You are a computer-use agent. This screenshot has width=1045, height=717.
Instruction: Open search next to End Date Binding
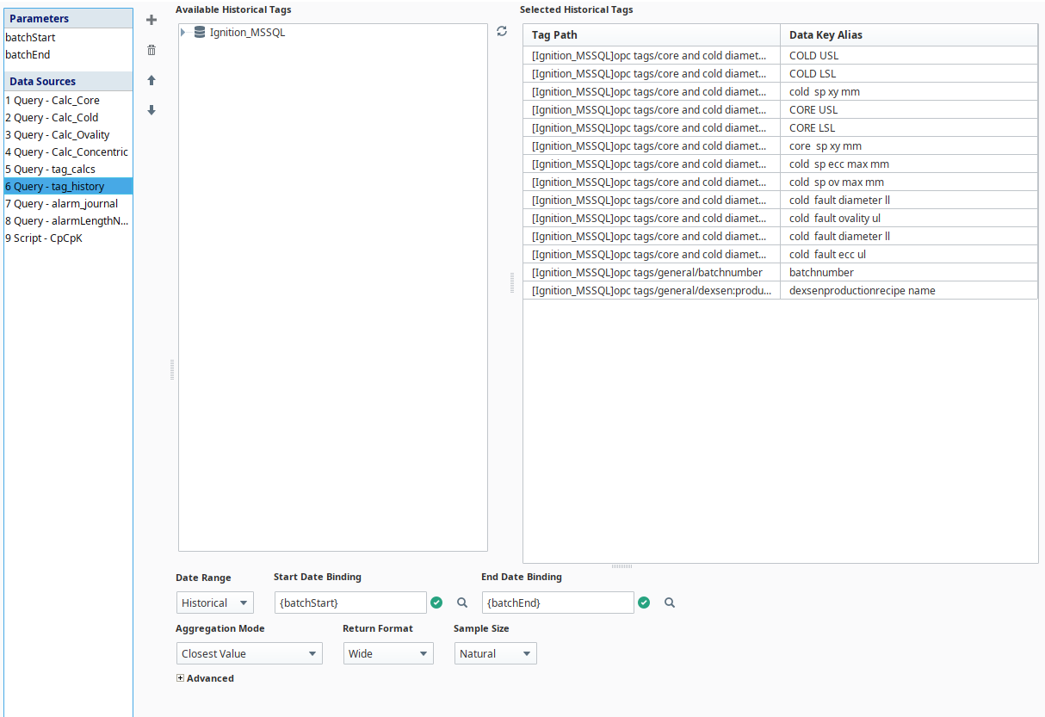[670, 603]
